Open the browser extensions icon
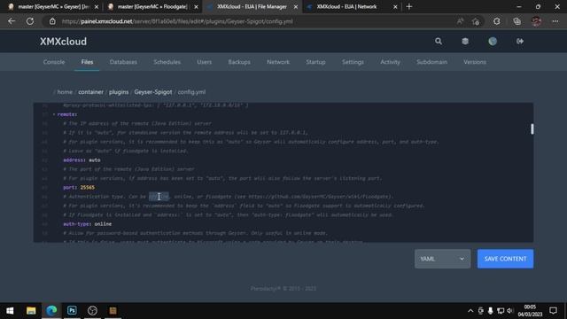 coord(497,21)
